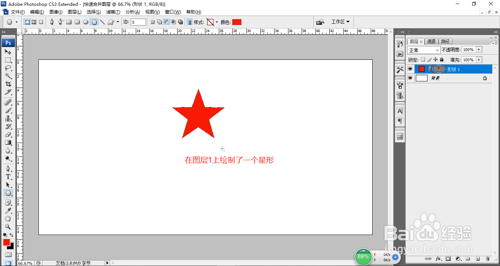Choose Rectangle tool in options bar

(69, 22)
